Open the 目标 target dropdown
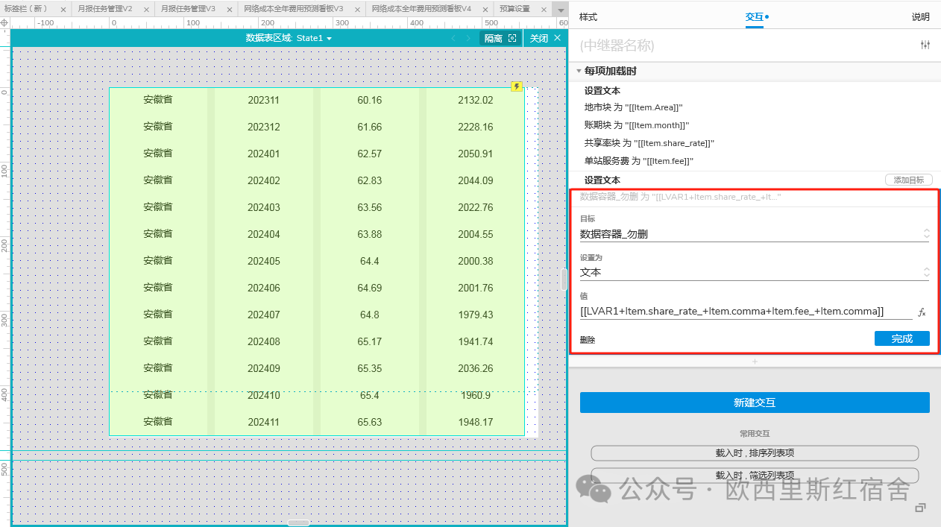The height and width of the screenshot is (527, 941). pos(926,233)
